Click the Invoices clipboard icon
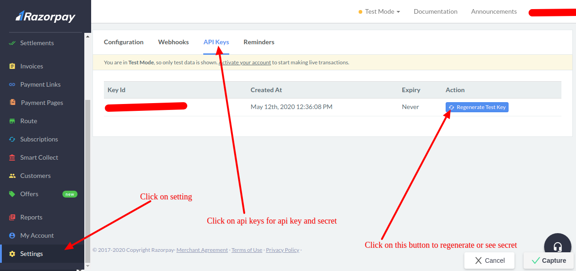576x271 pixels. click(x=12, y=66)
